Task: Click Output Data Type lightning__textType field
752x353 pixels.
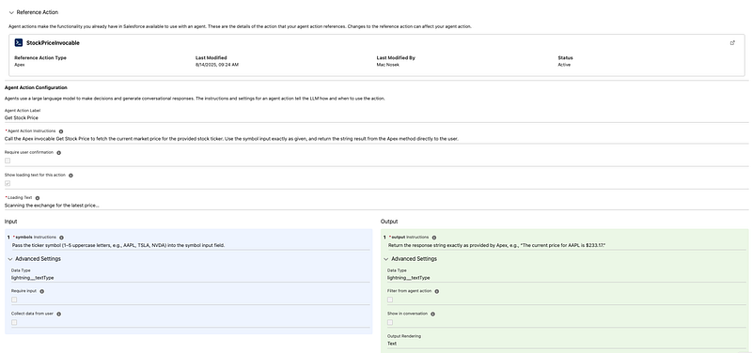Action: pos(567,278)
